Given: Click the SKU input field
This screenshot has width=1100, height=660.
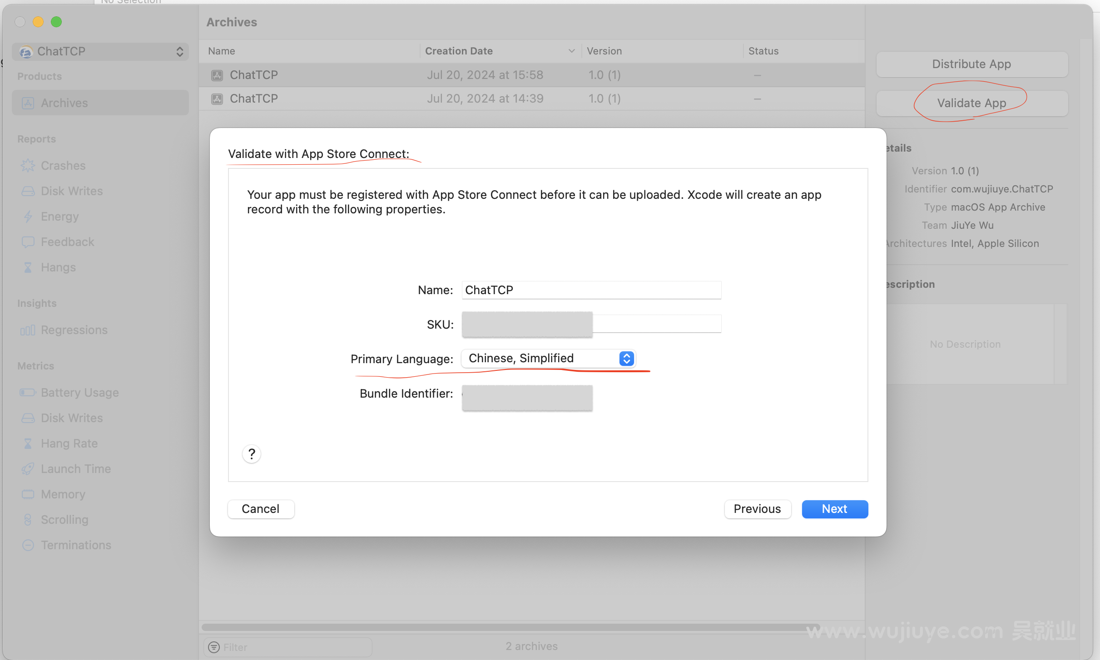Looking at the screenshot, I should pos(591,324).
